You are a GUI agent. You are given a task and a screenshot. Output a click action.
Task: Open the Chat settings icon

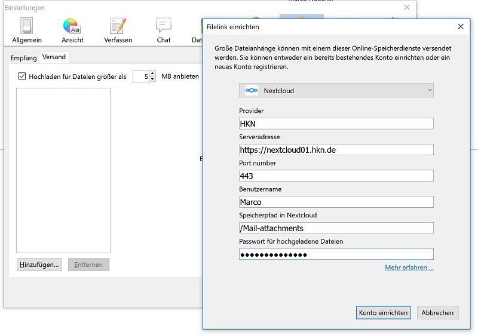(164, 30)
